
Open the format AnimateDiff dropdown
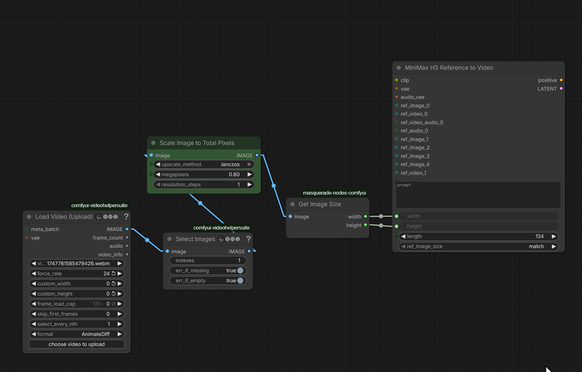(x=77, y=334)
